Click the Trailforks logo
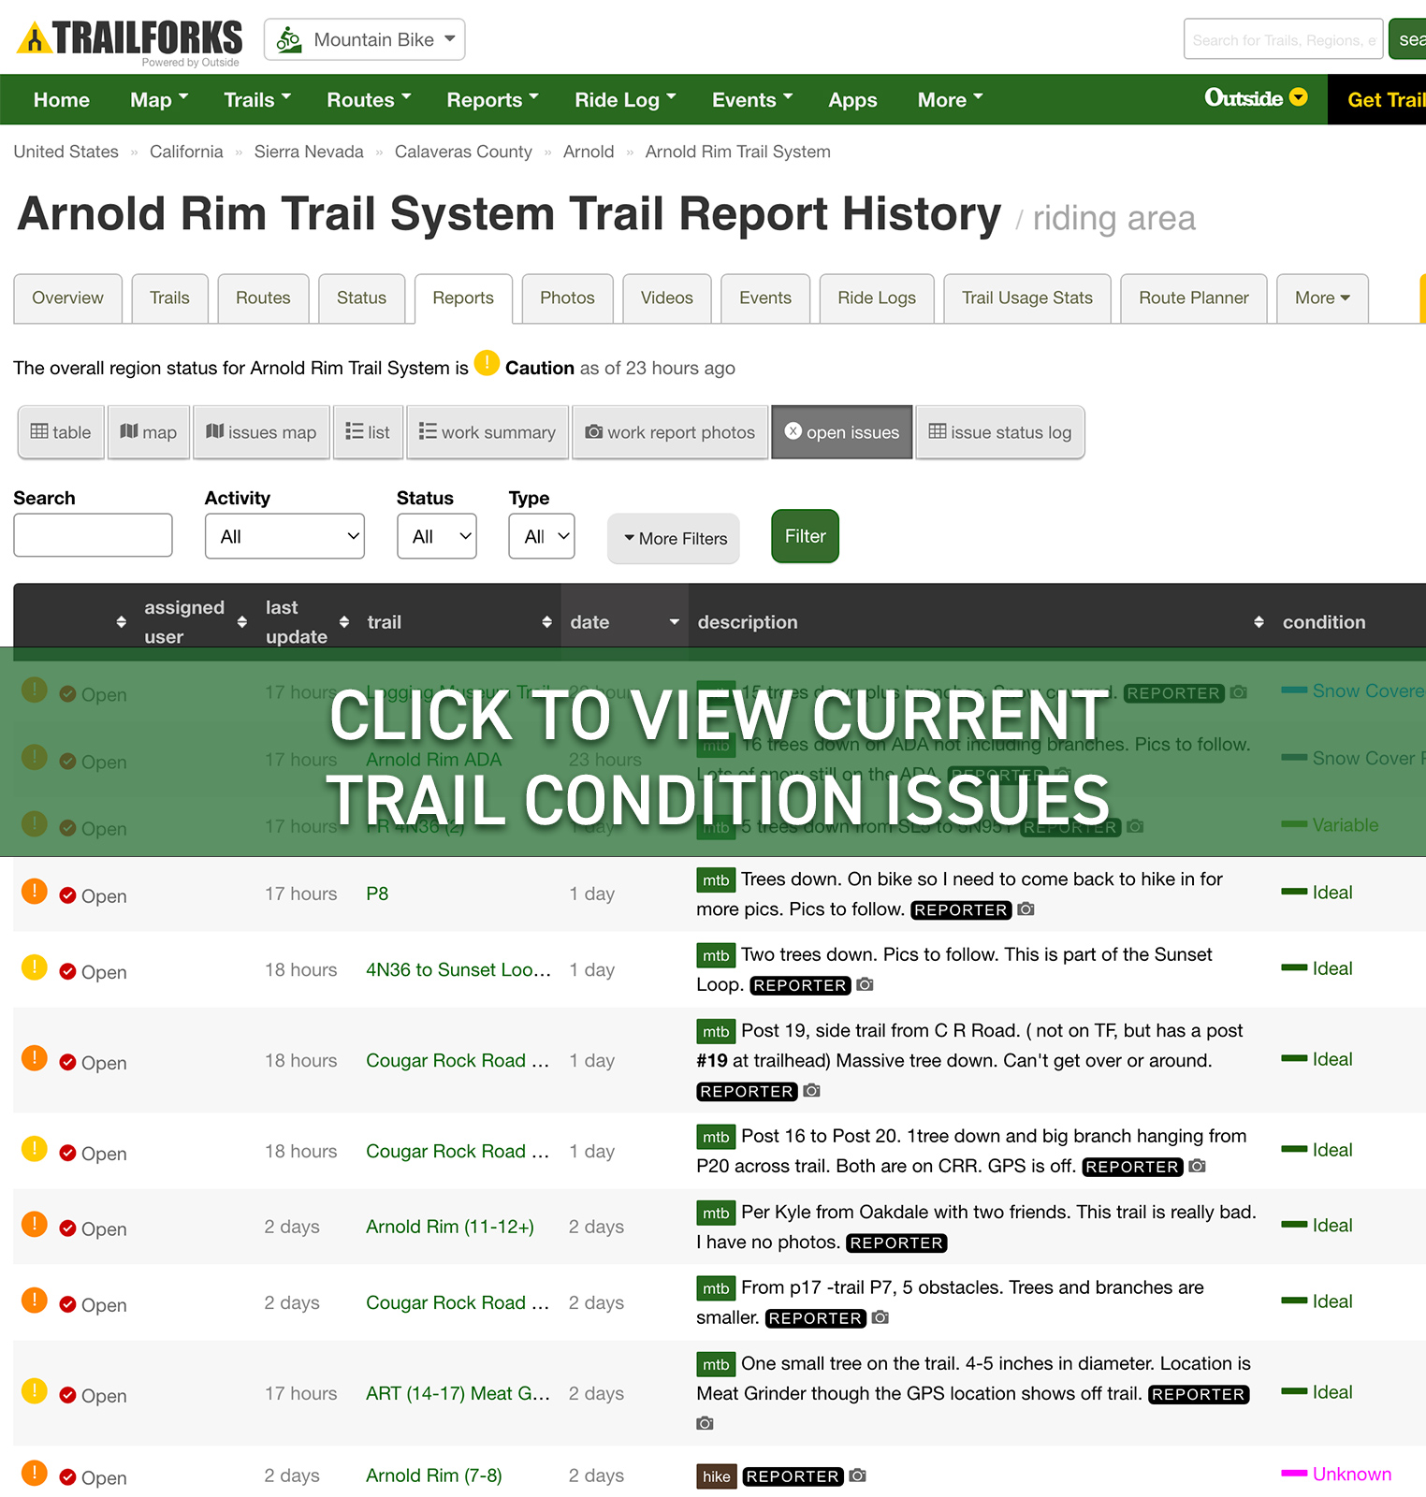 [x=129, y=40]
